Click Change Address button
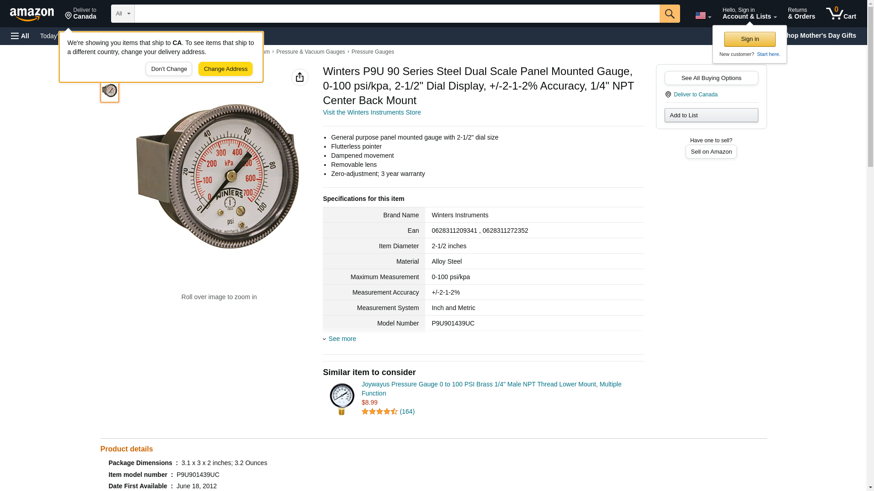This screenshot has width=874, height=491. 225,69
